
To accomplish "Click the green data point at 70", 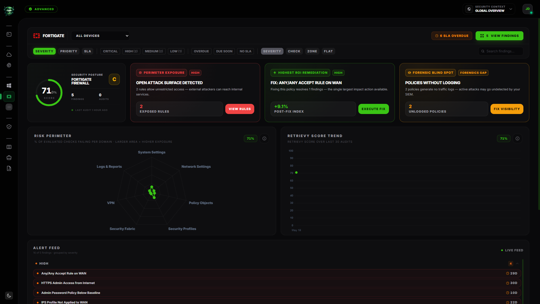I will click(x=296, y=173).
